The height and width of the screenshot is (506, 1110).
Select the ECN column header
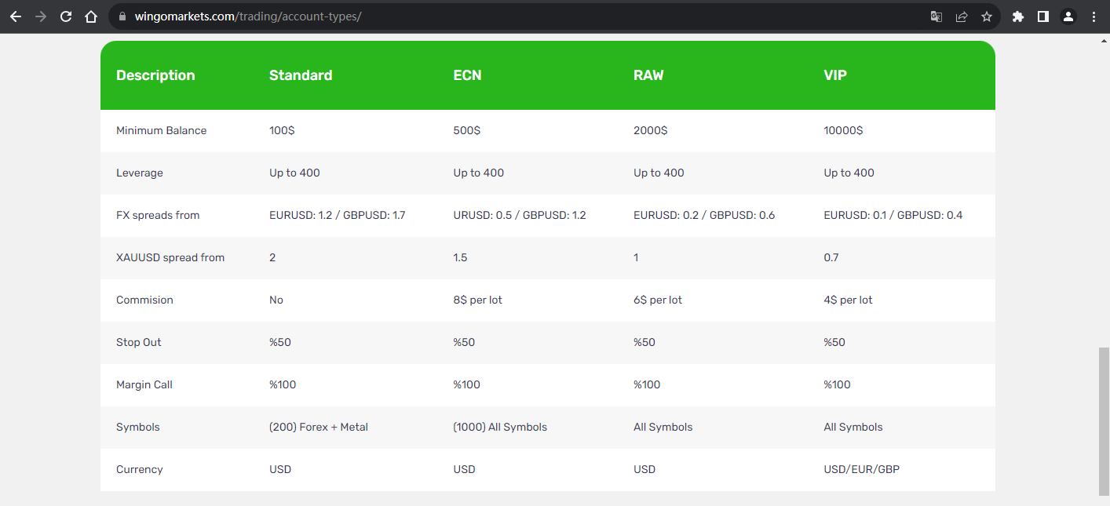pos(468,75)
